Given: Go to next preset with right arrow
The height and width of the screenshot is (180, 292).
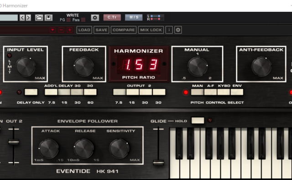Looking at the screenshot, I should click(x=28, y=18).
